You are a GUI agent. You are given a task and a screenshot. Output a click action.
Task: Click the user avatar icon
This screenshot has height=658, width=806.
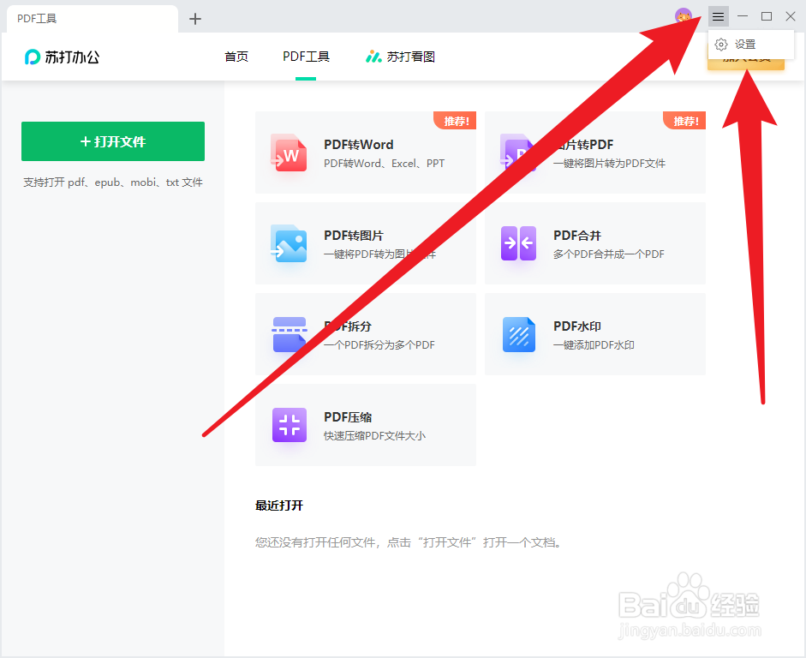point(684,16)
